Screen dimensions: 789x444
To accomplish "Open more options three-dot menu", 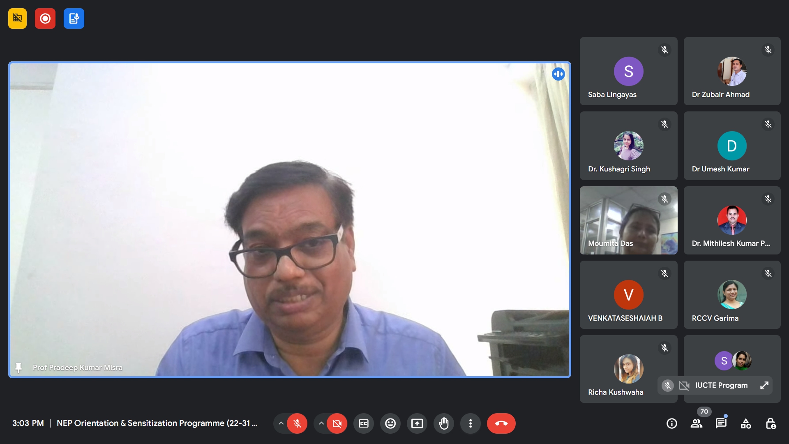I will tap(471, 423).
